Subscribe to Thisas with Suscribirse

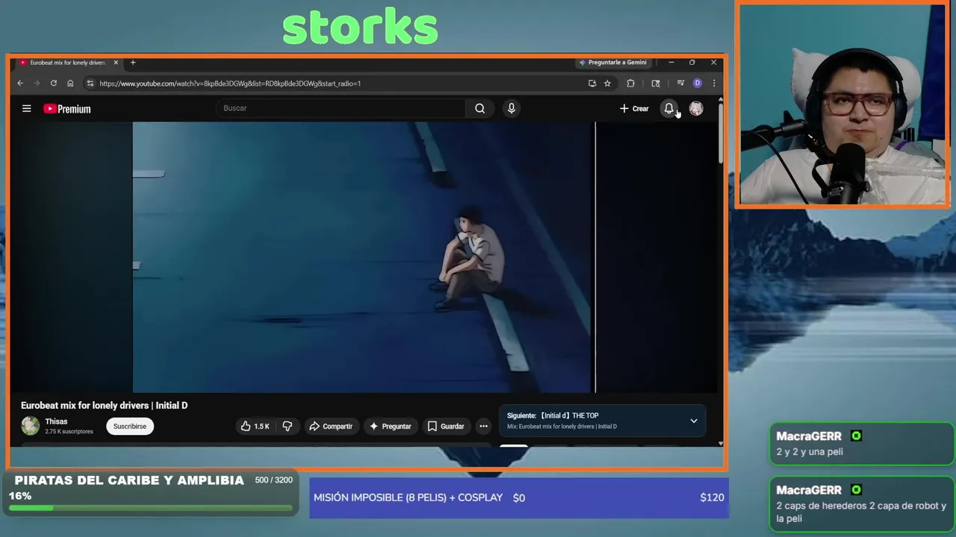point(130,426)
